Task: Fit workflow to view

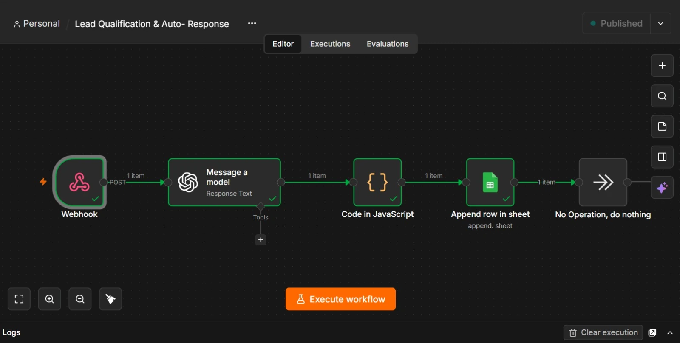Action: point(19,299)
